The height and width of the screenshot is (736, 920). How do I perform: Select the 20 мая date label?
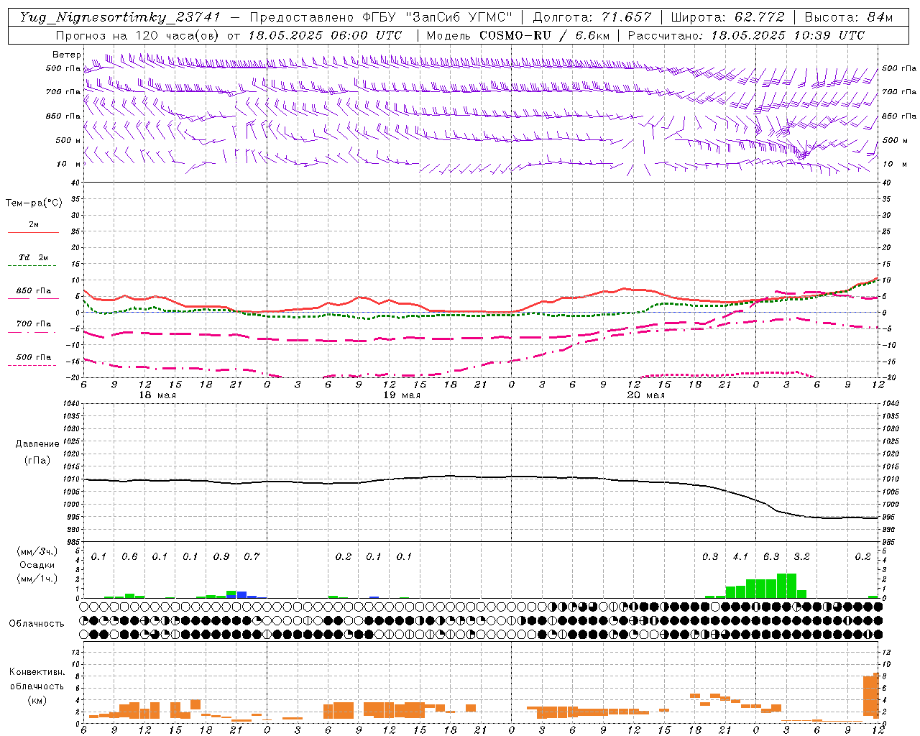point(645,395)
